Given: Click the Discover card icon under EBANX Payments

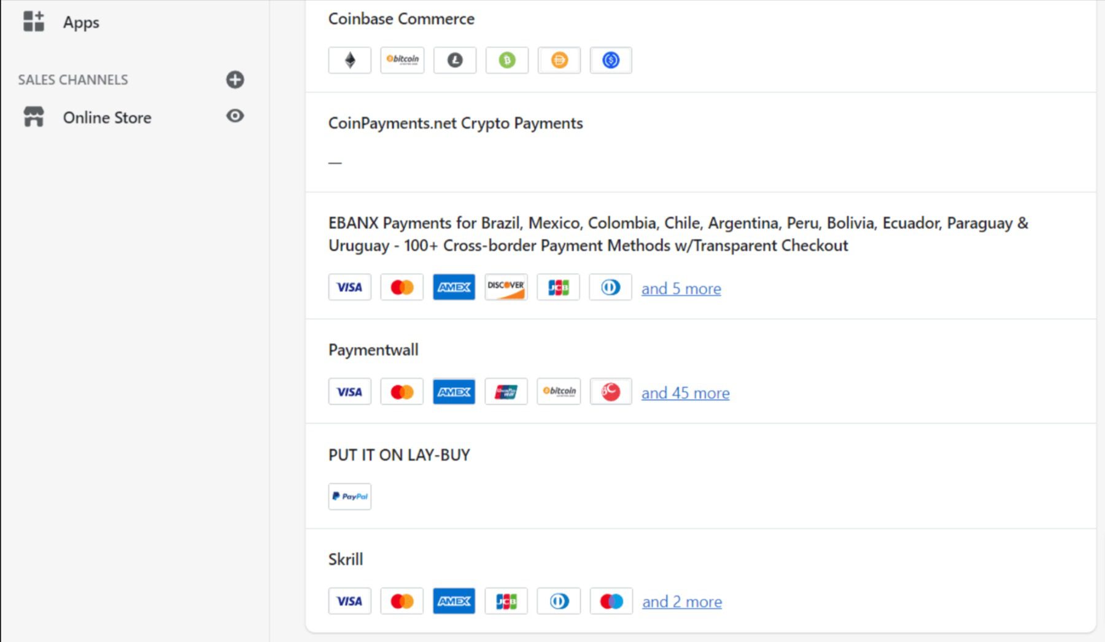Looking at the screenshot, I should (x=506, y=287).
